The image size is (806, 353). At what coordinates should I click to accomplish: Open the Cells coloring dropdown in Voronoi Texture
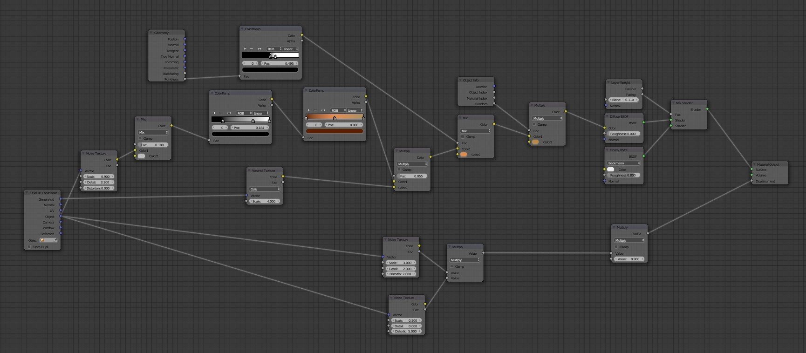coord(265,189)
